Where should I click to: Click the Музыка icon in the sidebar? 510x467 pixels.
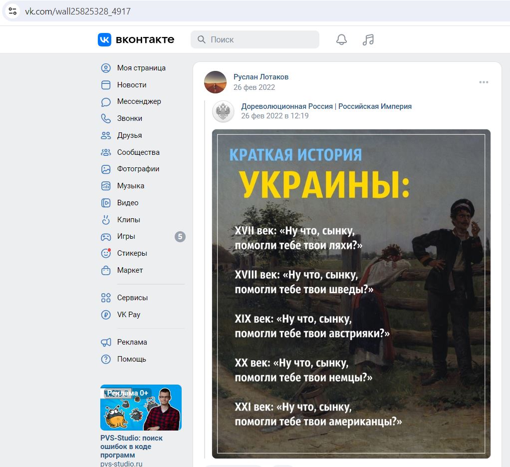click(106, 186)
